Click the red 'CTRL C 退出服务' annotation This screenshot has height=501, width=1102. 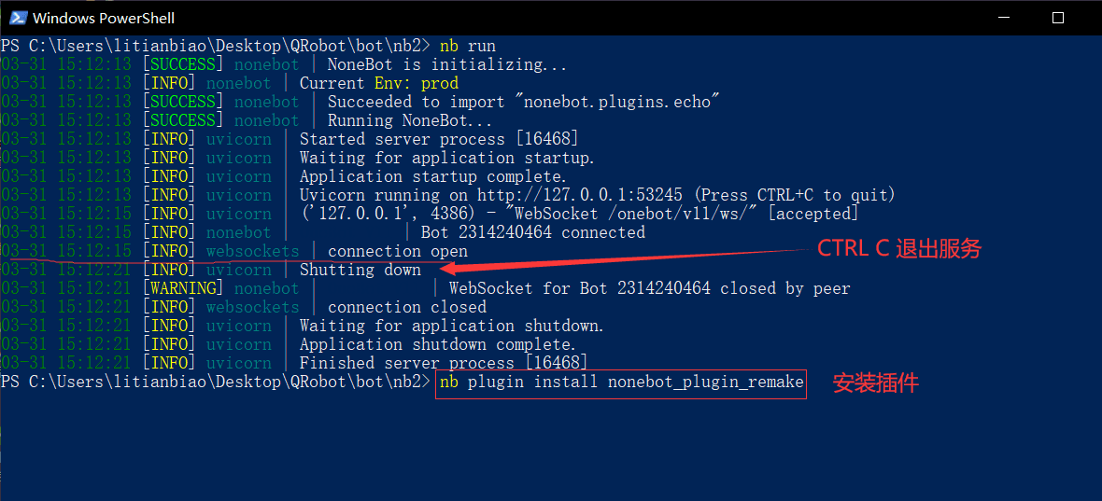(x=898, y=249)
